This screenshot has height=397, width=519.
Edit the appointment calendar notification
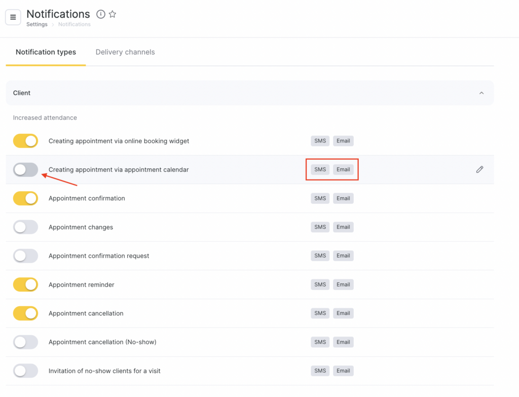pos(479,169)
